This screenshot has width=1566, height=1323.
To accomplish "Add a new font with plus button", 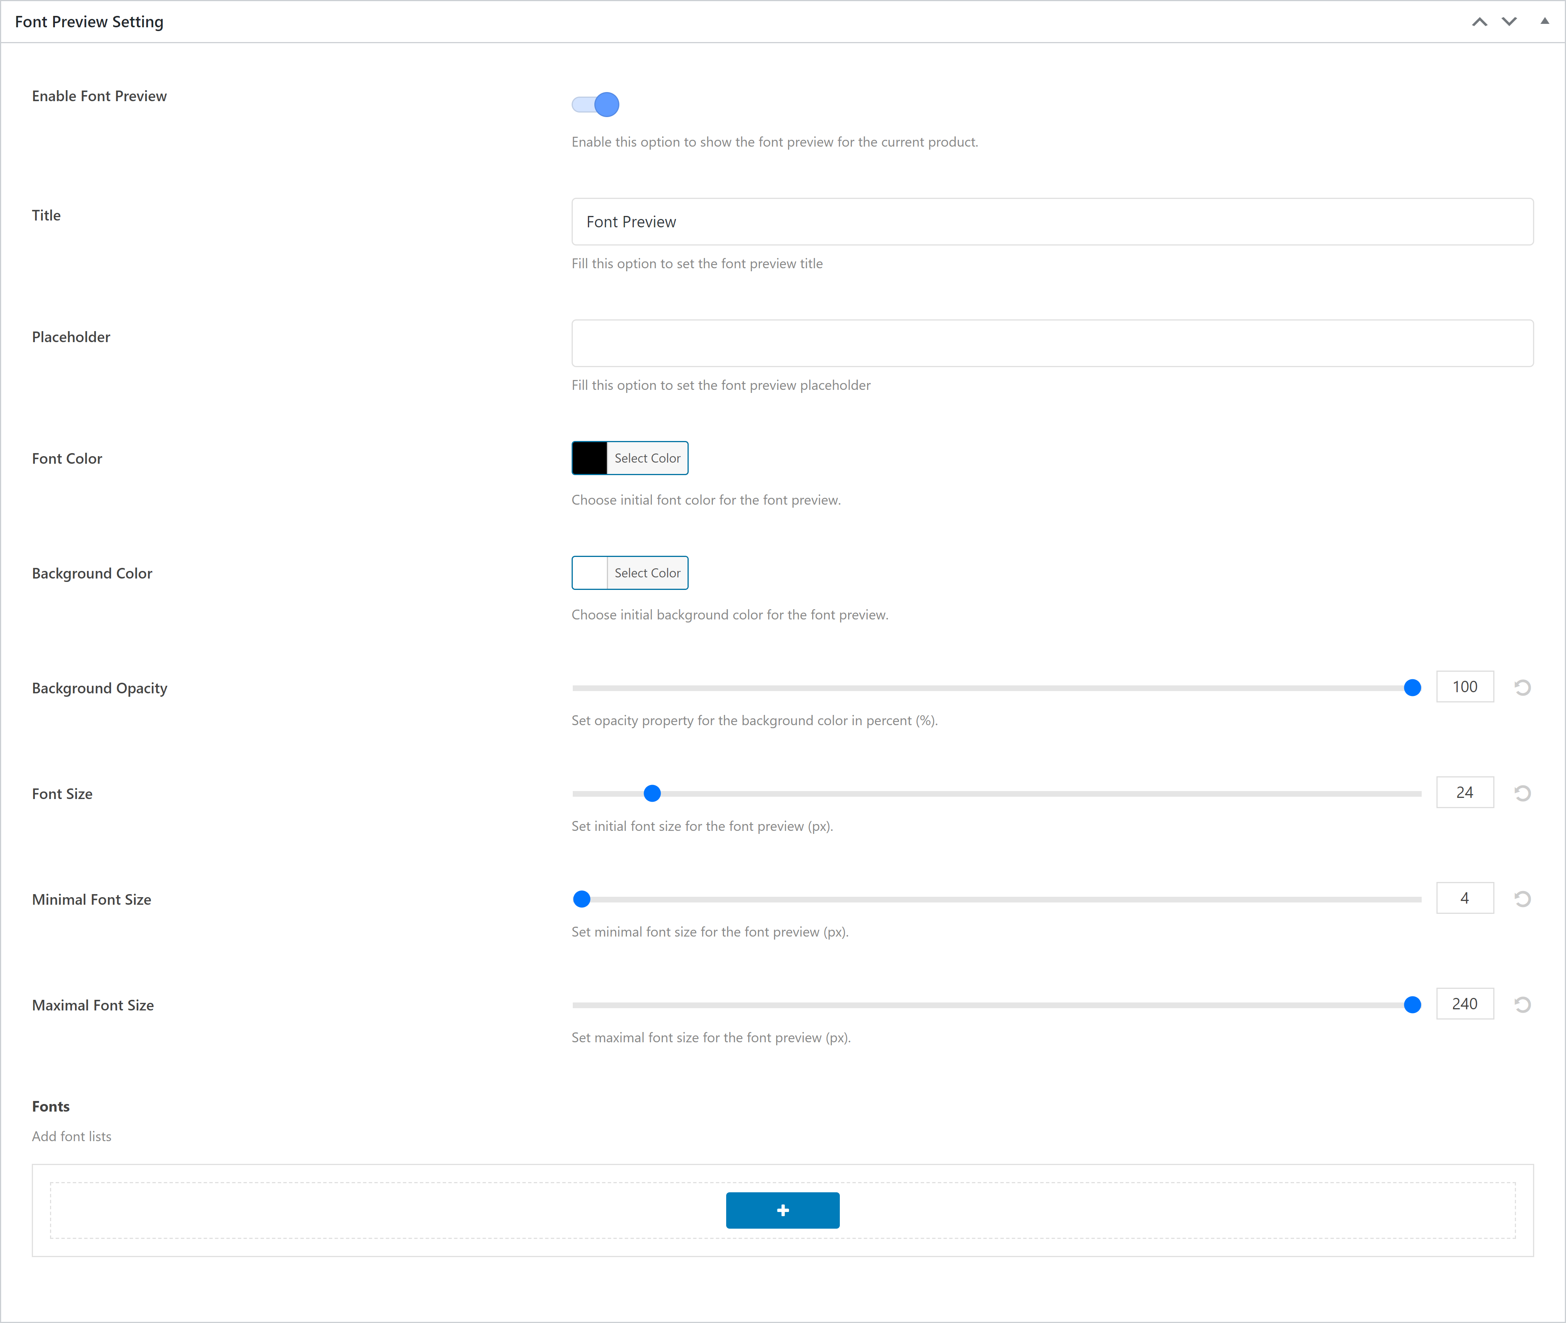I will (x=782, y=1210).
